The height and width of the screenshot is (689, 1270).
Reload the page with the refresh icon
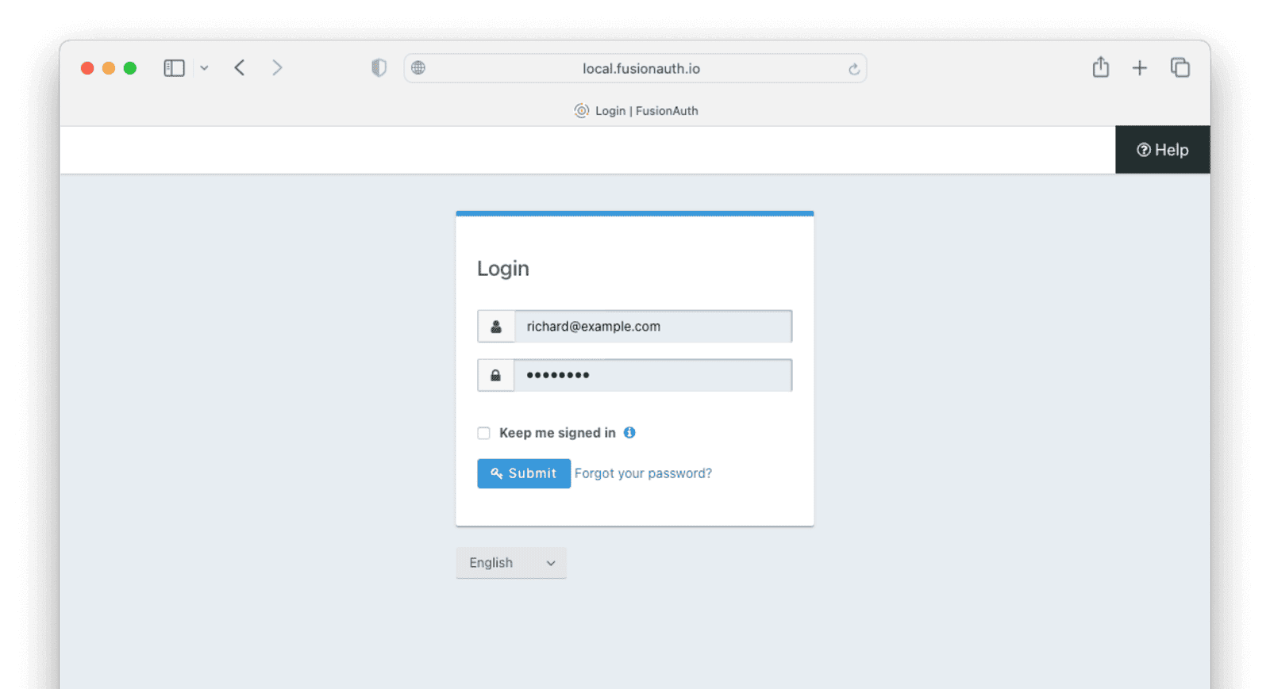point(854,69)
